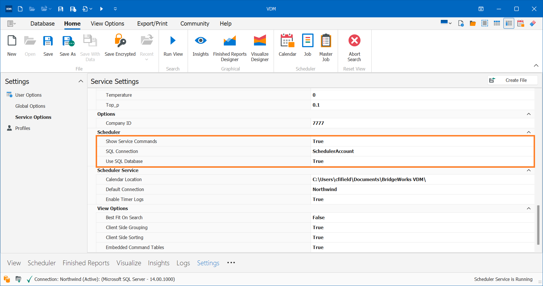Switch to the View Options ribbon tab

coord(107,24)
